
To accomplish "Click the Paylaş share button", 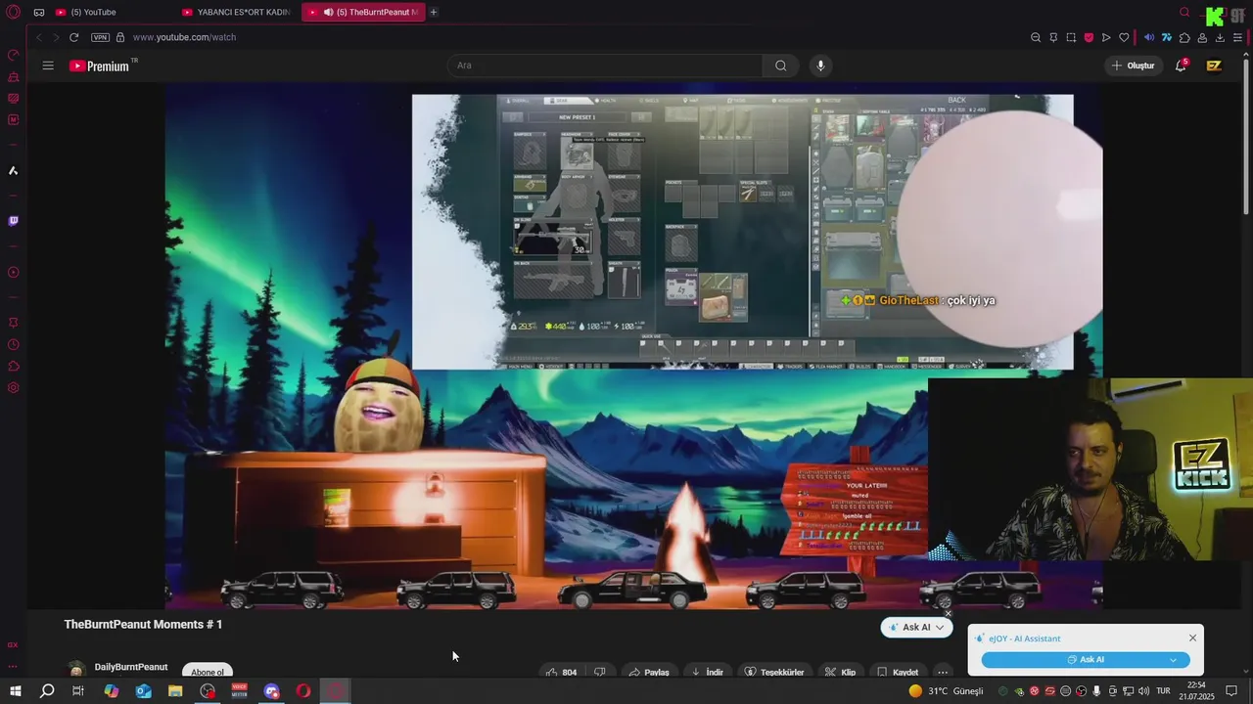I will [x=649, y=672].
